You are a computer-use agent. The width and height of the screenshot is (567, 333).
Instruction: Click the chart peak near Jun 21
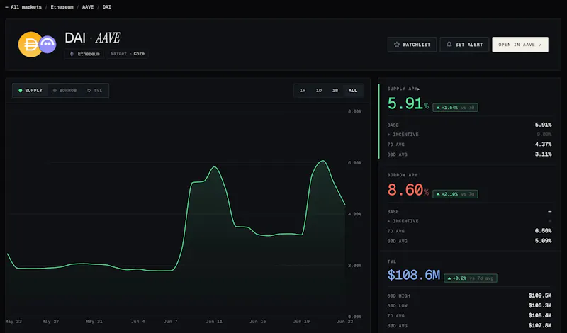click(323, 161)
